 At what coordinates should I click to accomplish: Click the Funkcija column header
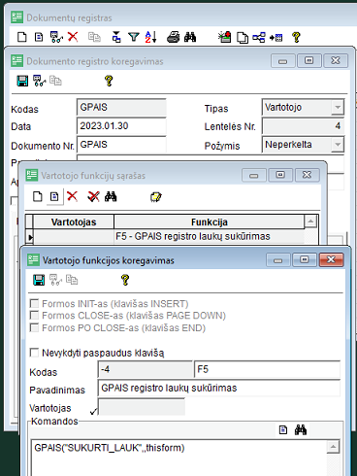(x=210, y=222)
